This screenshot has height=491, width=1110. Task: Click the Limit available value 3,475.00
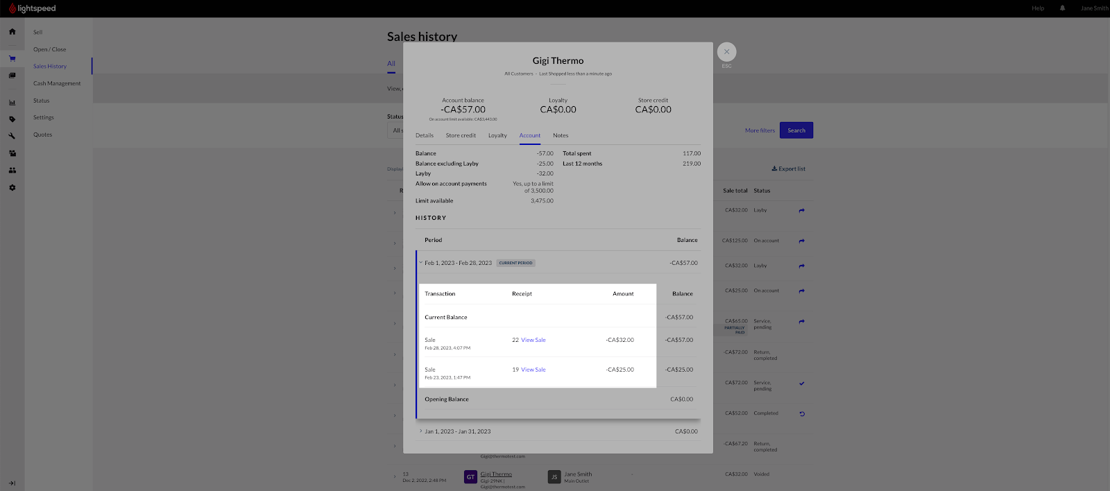click(542, 201)
